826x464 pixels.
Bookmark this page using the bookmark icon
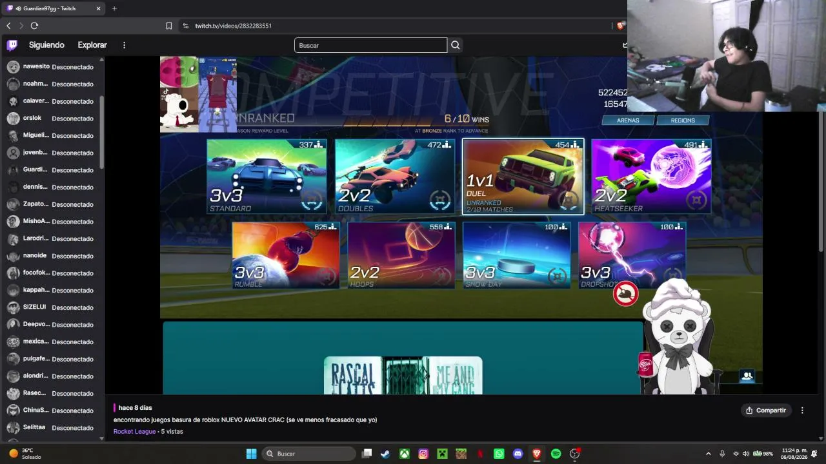169,26
